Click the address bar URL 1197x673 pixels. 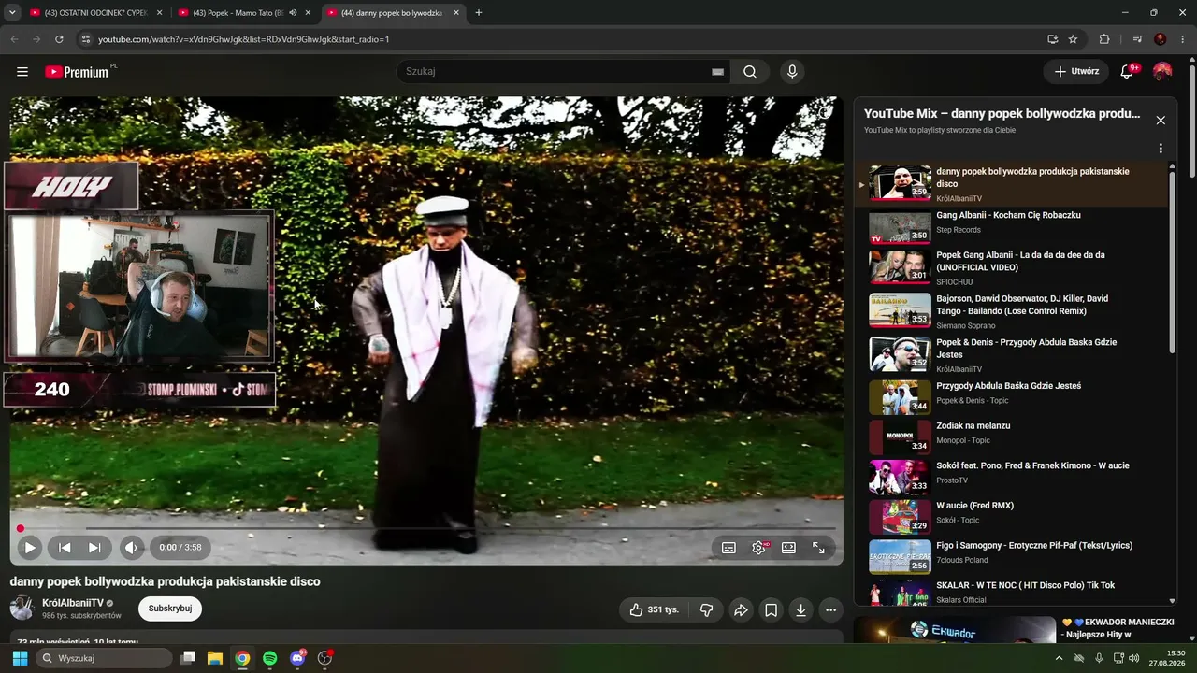(243, 39)
